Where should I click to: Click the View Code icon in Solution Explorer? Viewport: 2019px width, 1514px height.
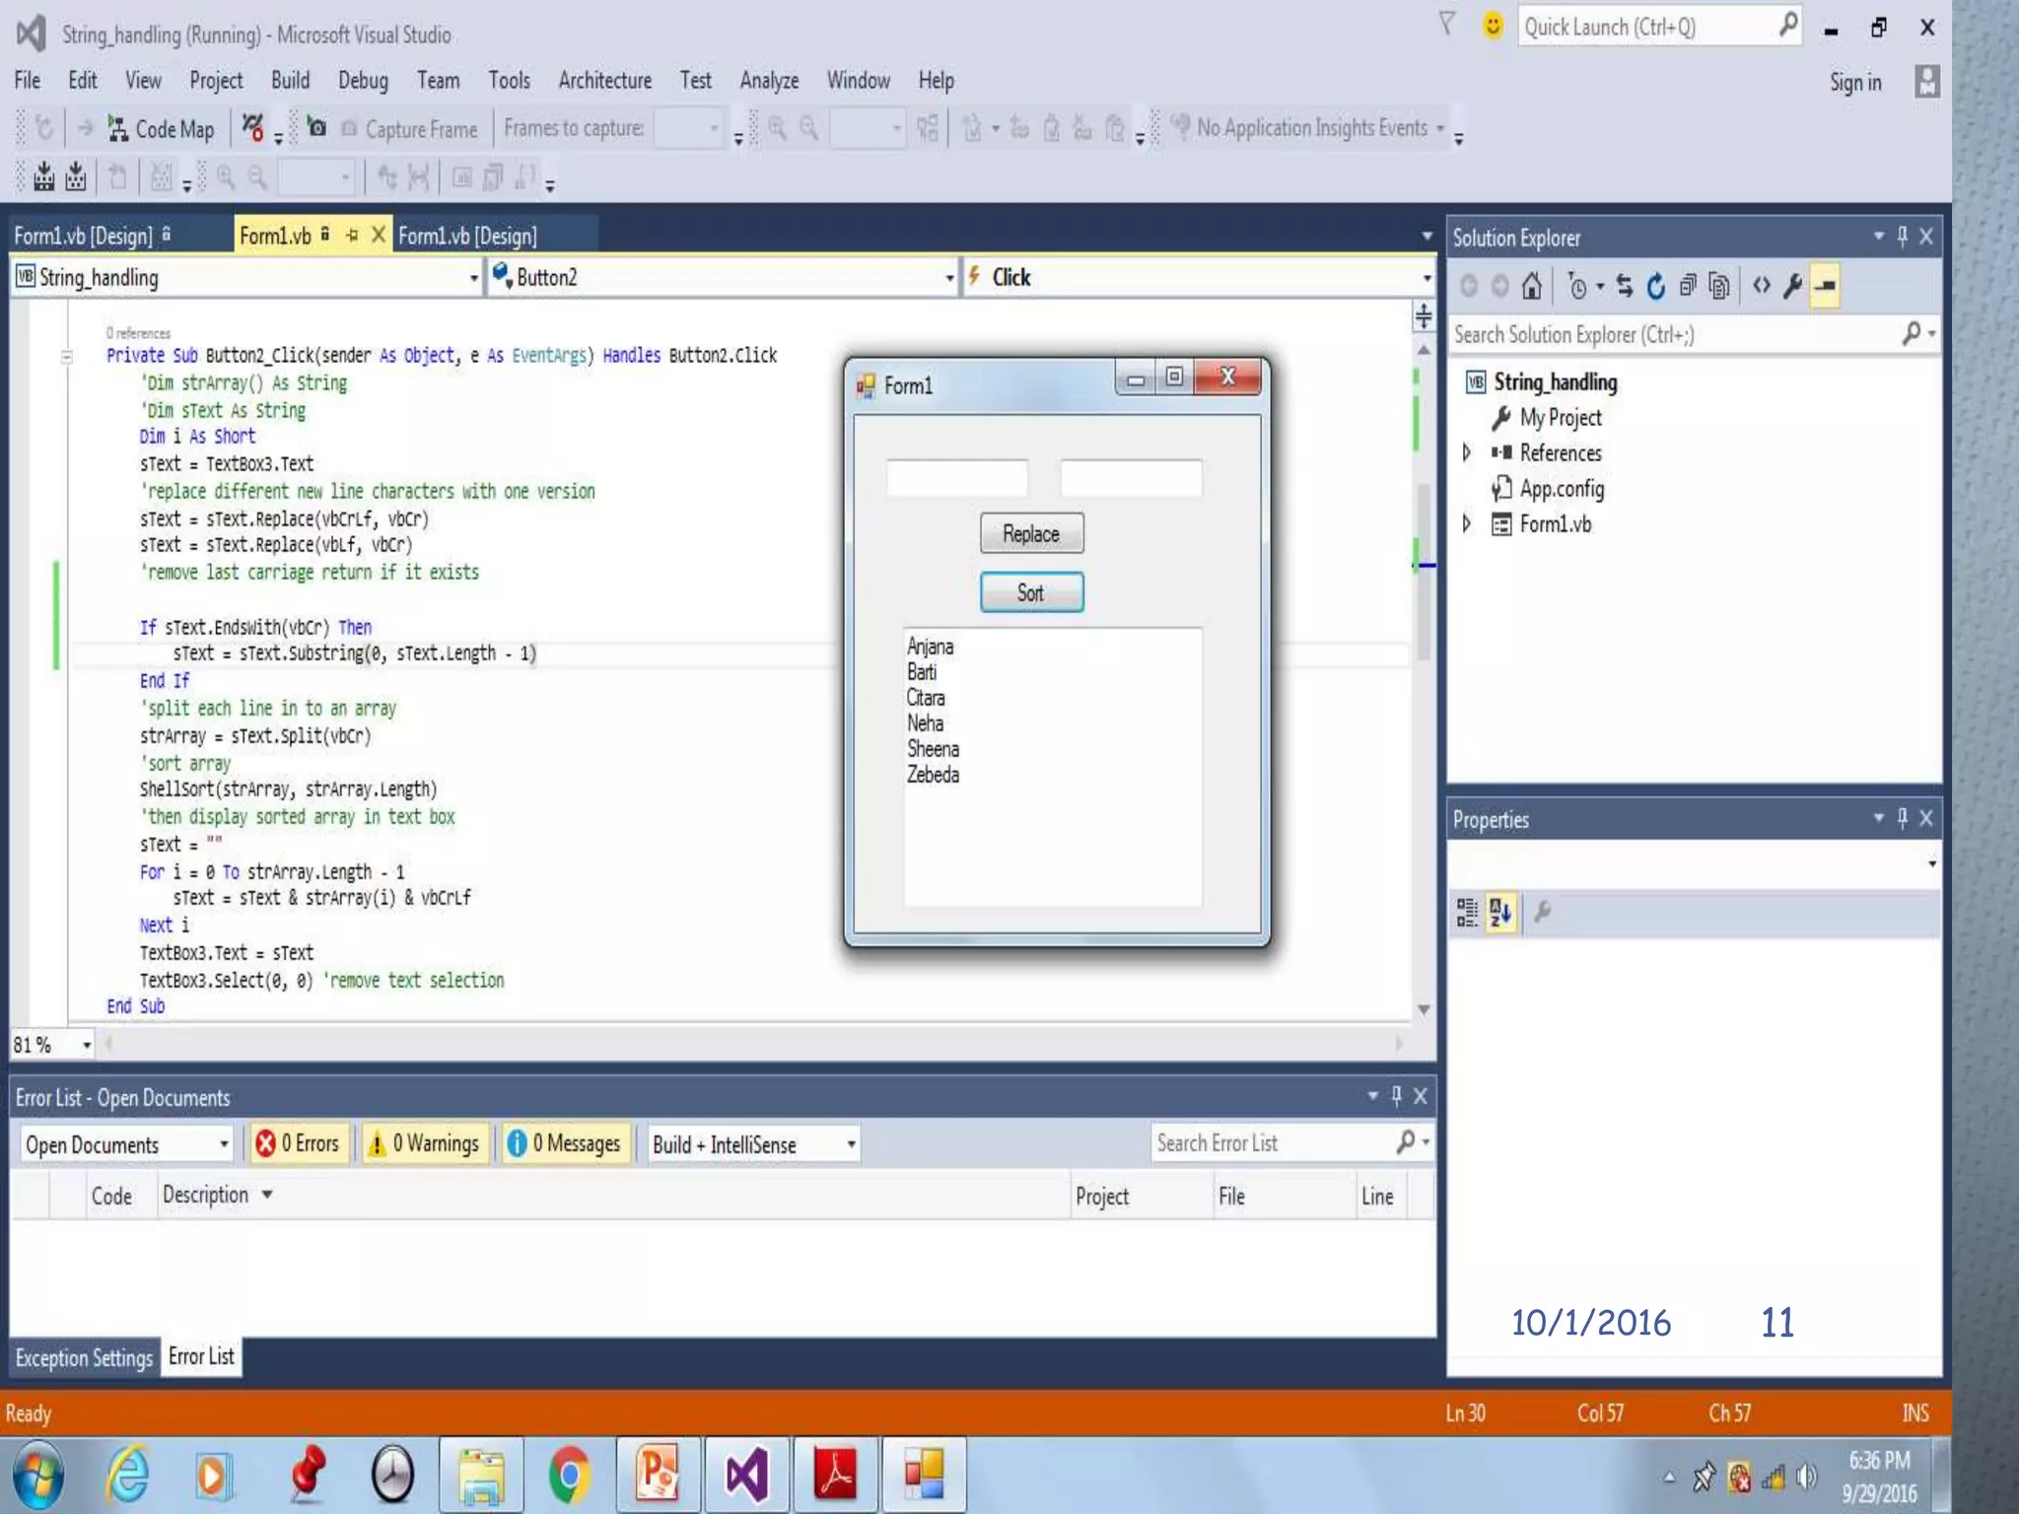click(1761, 286)
